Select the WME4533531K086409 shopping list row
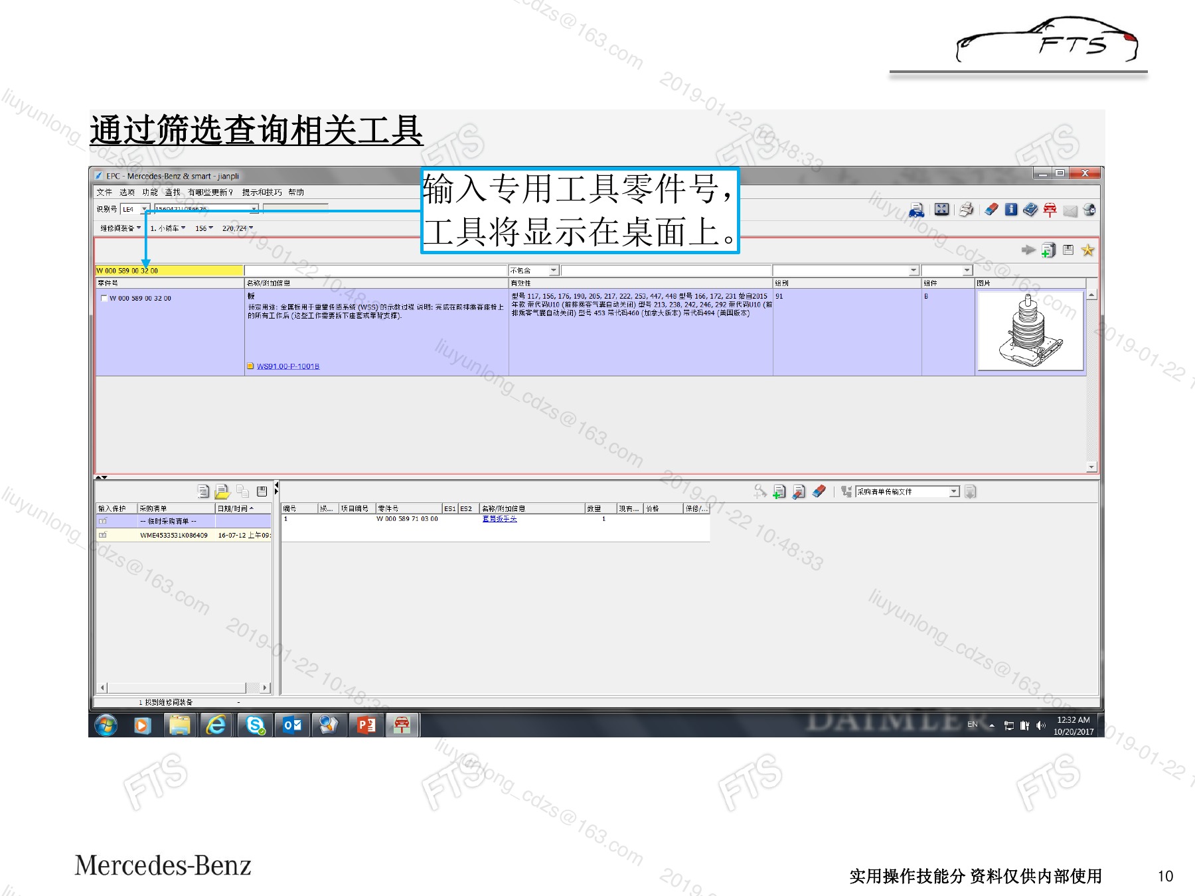The image size is (1195, 896). pos(184,535)
